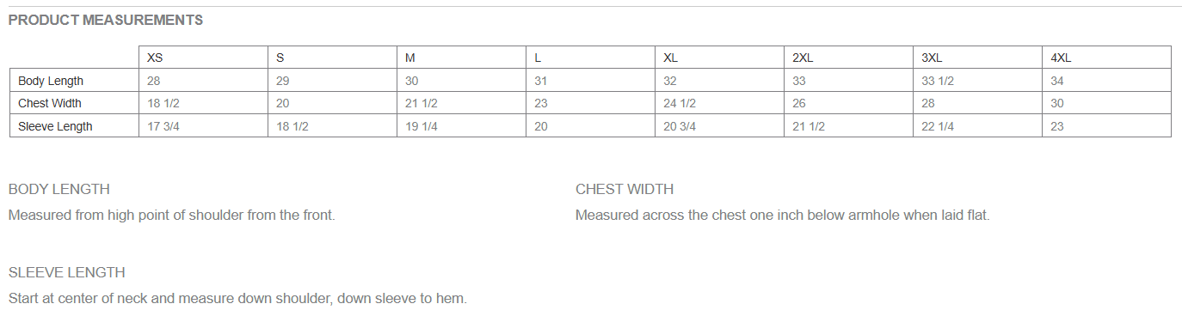Select the 19 1/4 sleeve length cell
The width and height of the screenshot is (1182, 310).
(x=461, y=126)
